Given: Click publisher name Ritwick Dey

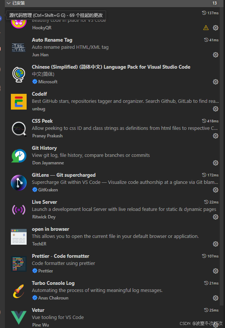Looking at the screenshot, I should tap(44, 217).
